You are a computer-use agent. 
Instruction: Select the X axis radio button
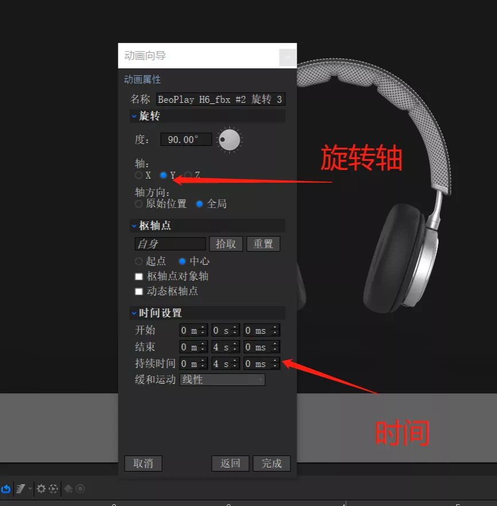[x=139, y=175]
